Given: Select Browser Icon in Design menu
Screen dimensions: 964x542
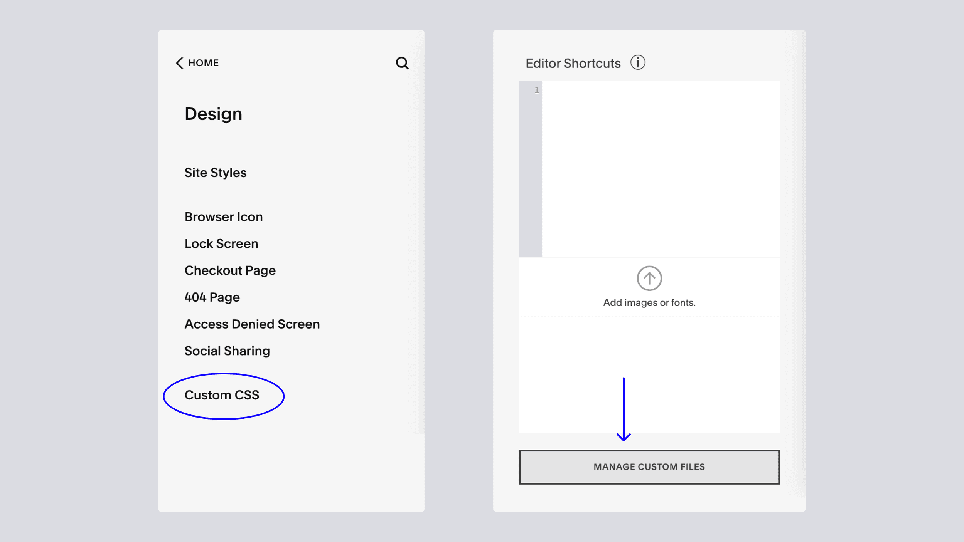Looking at the screenshot, I should coord(223,217).
